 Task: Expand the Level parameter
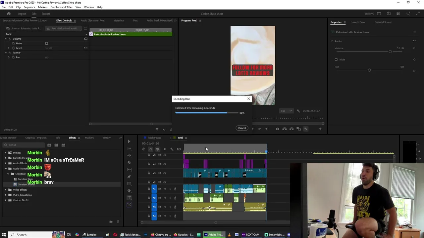tap(9, 48)
